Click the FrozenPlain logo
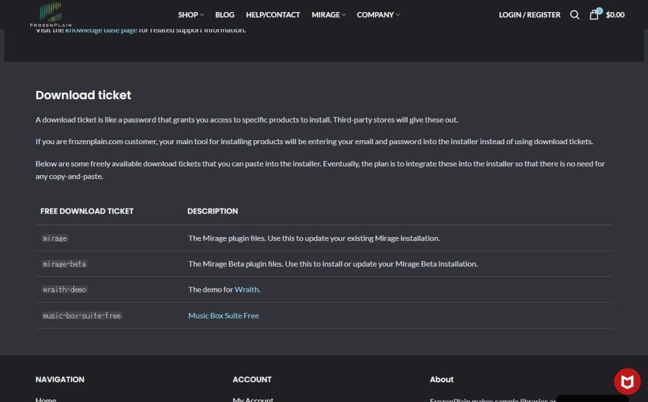This screenshot has width=648, height=402. point(51,14)
